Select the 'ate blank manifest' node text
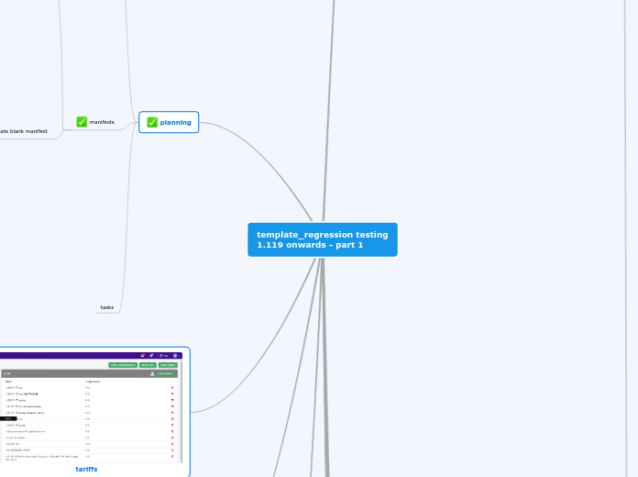 (x=24, y=131)
